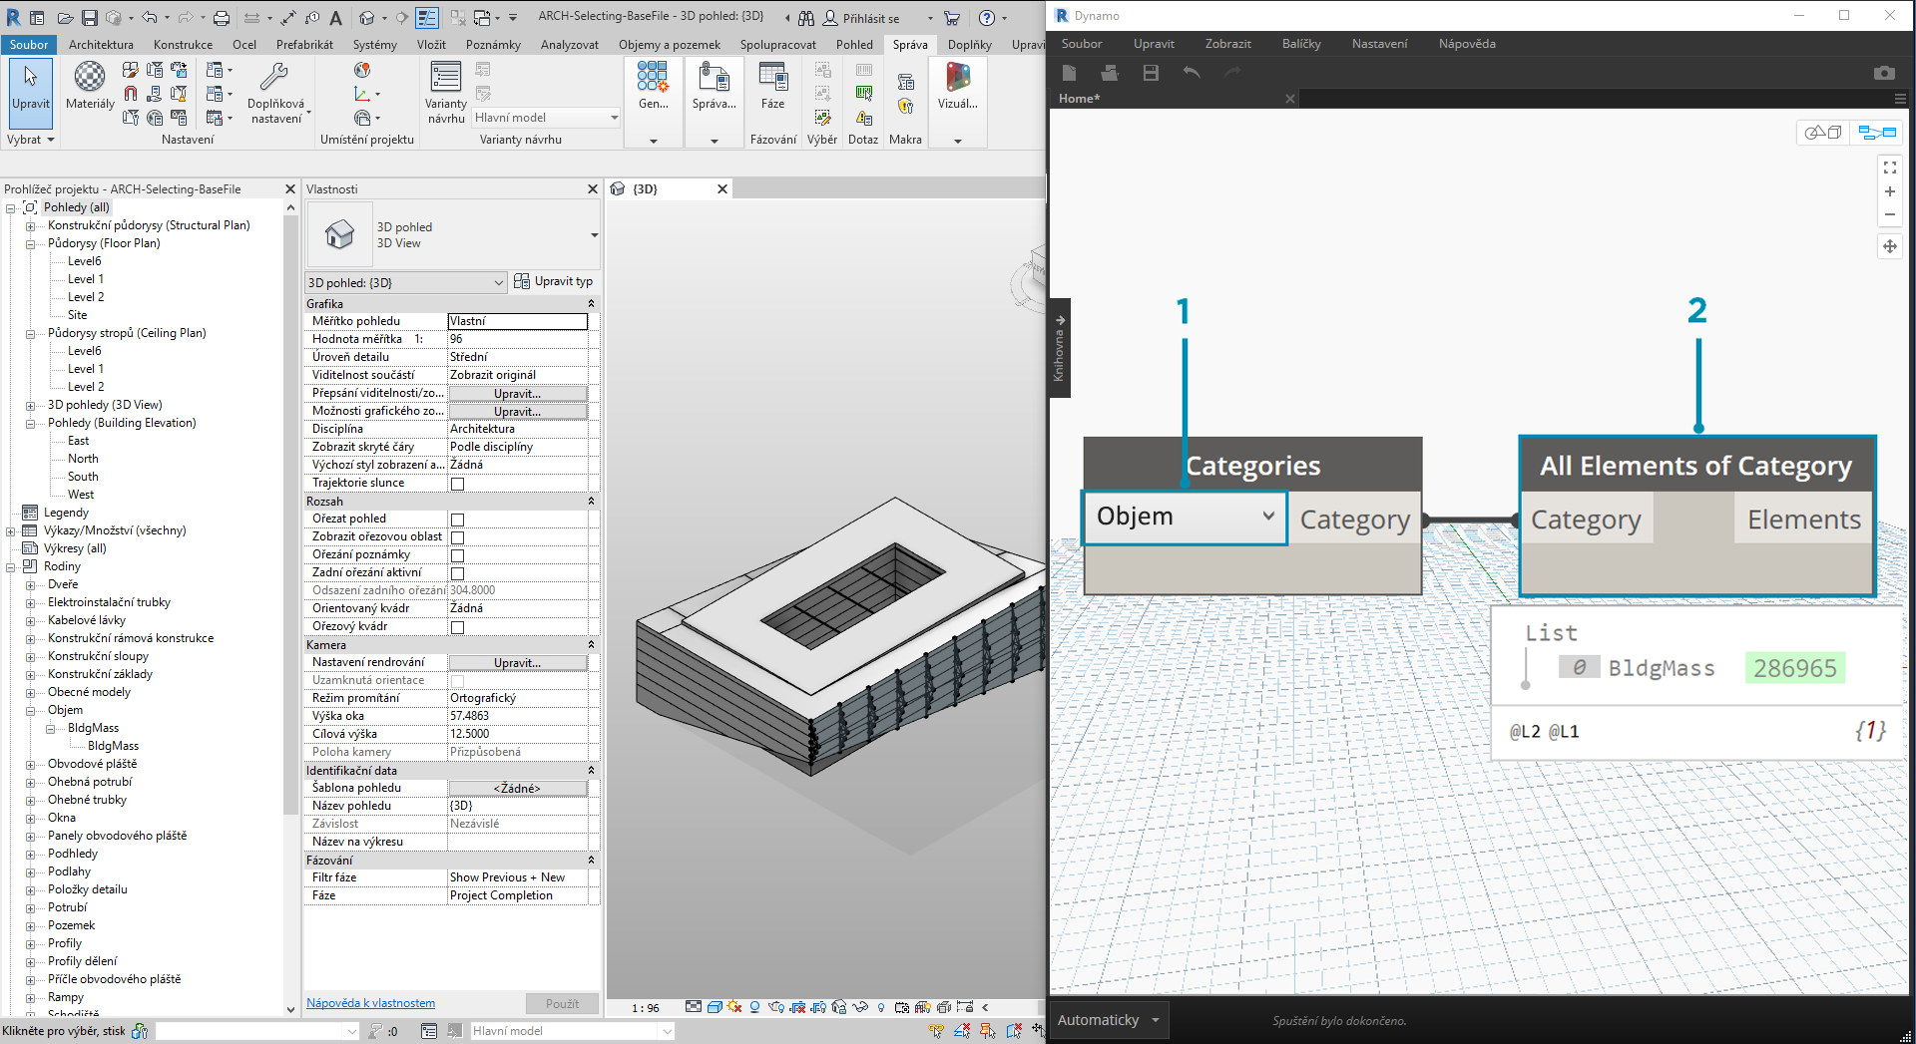
Task: Open the Objem category dropdown in Categories node
Action: coord(1185,517)
